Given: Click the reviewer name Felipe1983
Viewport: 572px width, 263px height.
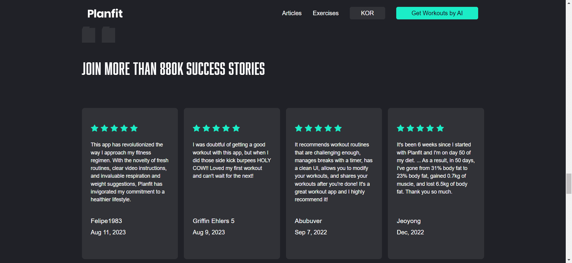Looking at the screenshot, I should click(x=106, y=221).
